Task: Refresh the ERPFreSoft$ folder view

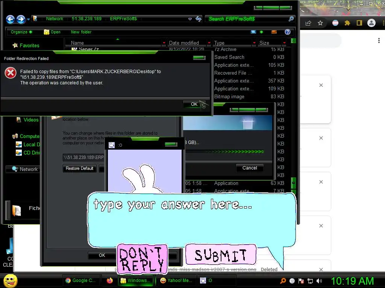Action: 199,19
